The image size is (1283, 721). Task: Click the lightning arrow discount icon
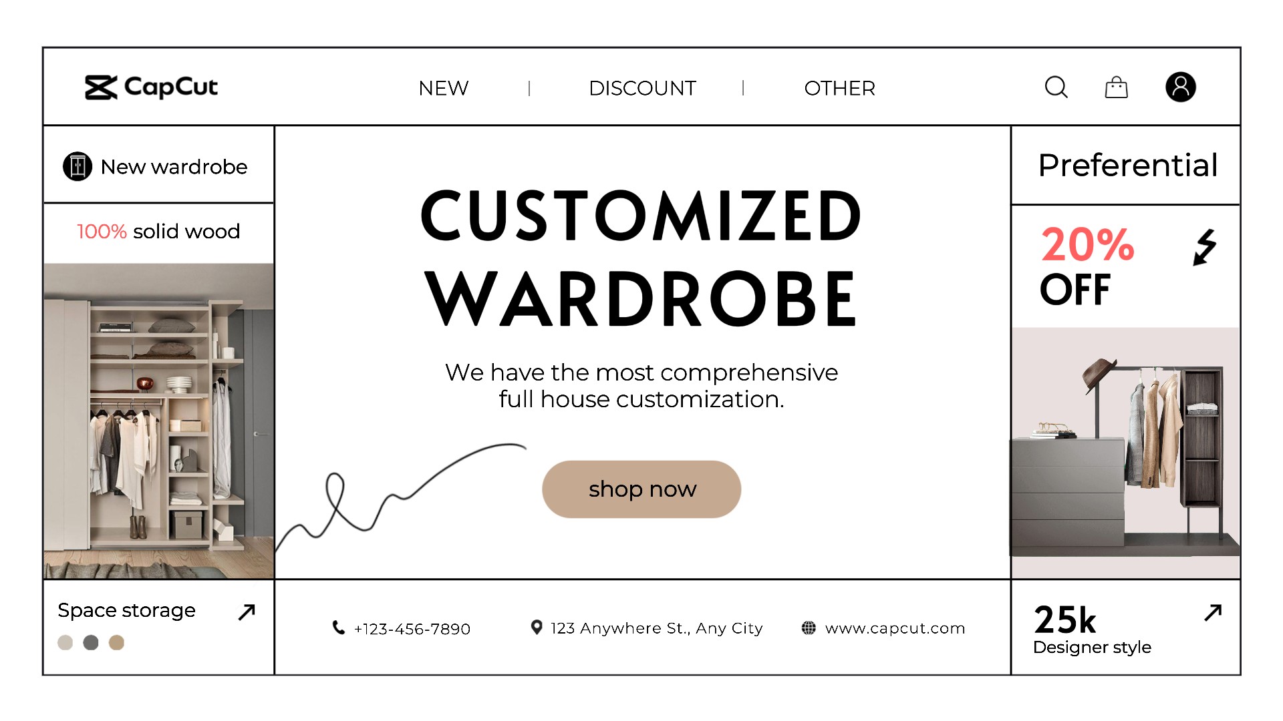[1205, 247]
